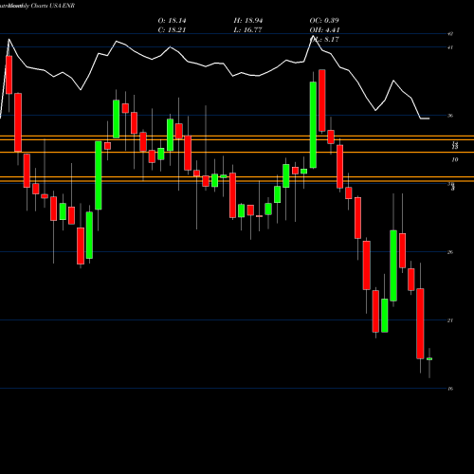Click the price axis label 26

[450, 252]
